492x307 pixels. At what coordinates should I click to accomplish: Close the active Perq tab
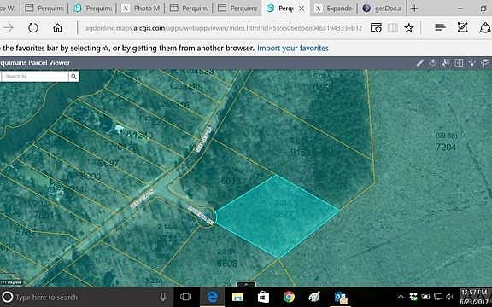tap(302, 9)
